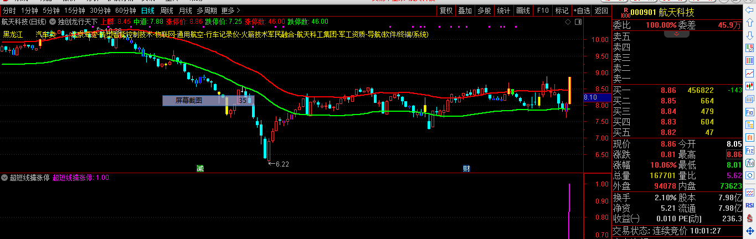The image size is (756, 239).
Task: Click the 复权 button
Action: pos(446,11)
